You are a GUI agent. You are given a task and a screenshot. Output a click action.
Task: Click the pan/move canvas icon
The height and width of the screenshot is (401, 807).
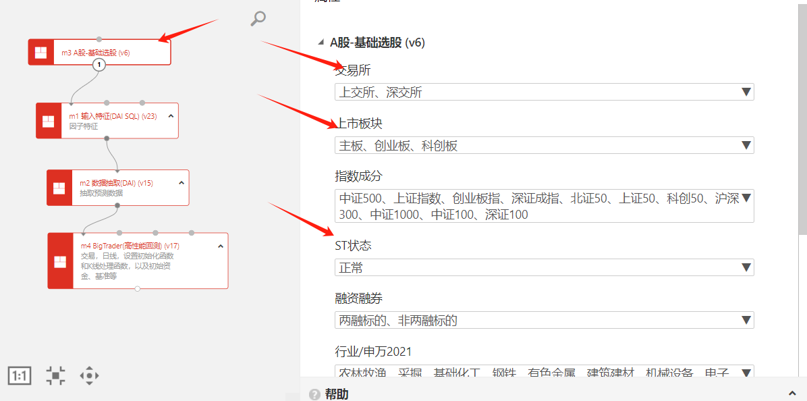90,375
